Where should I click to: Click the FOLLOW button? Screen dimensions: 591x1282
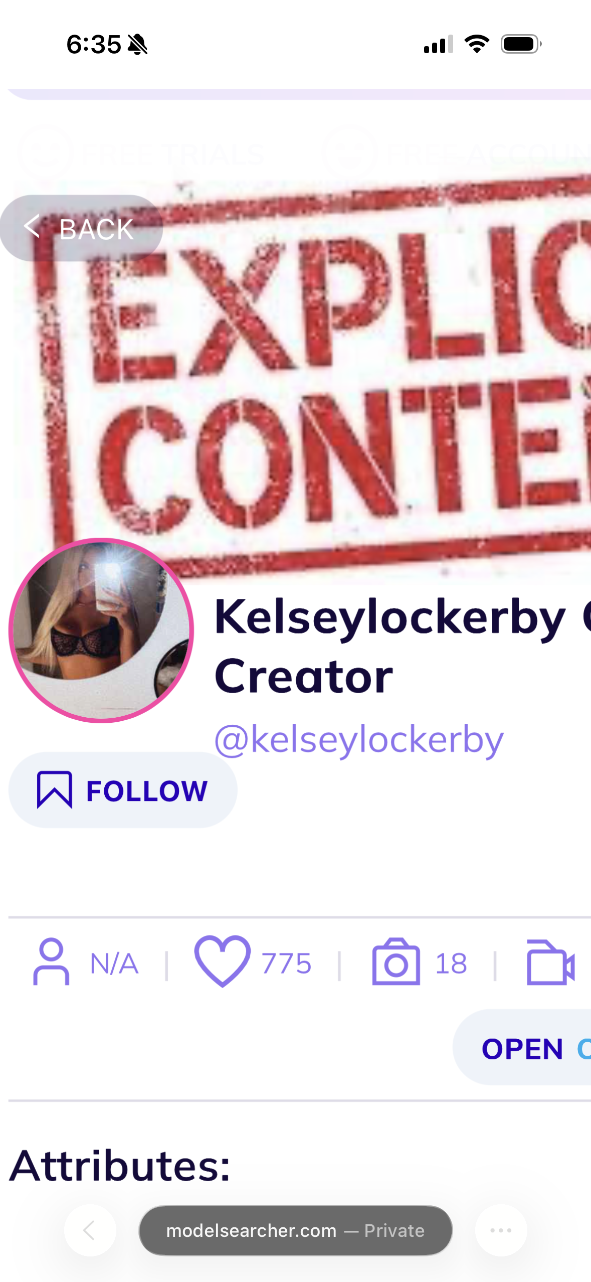click(123, 790)
